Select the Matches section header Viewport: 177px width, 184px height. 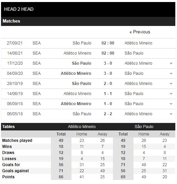coord(11,21)
